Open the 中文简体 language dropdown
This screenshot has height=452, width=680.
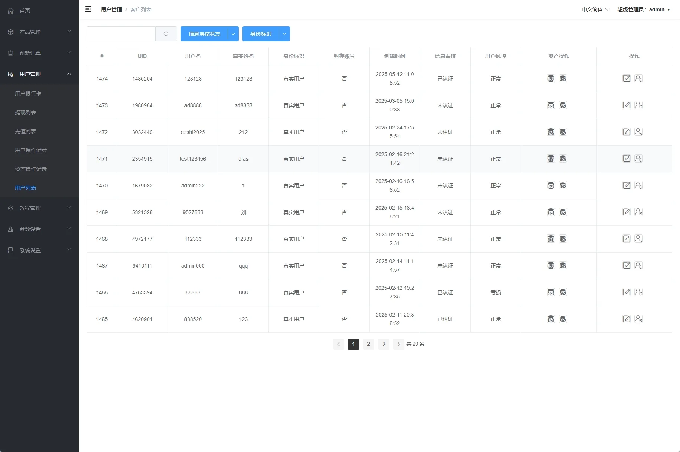595,9
